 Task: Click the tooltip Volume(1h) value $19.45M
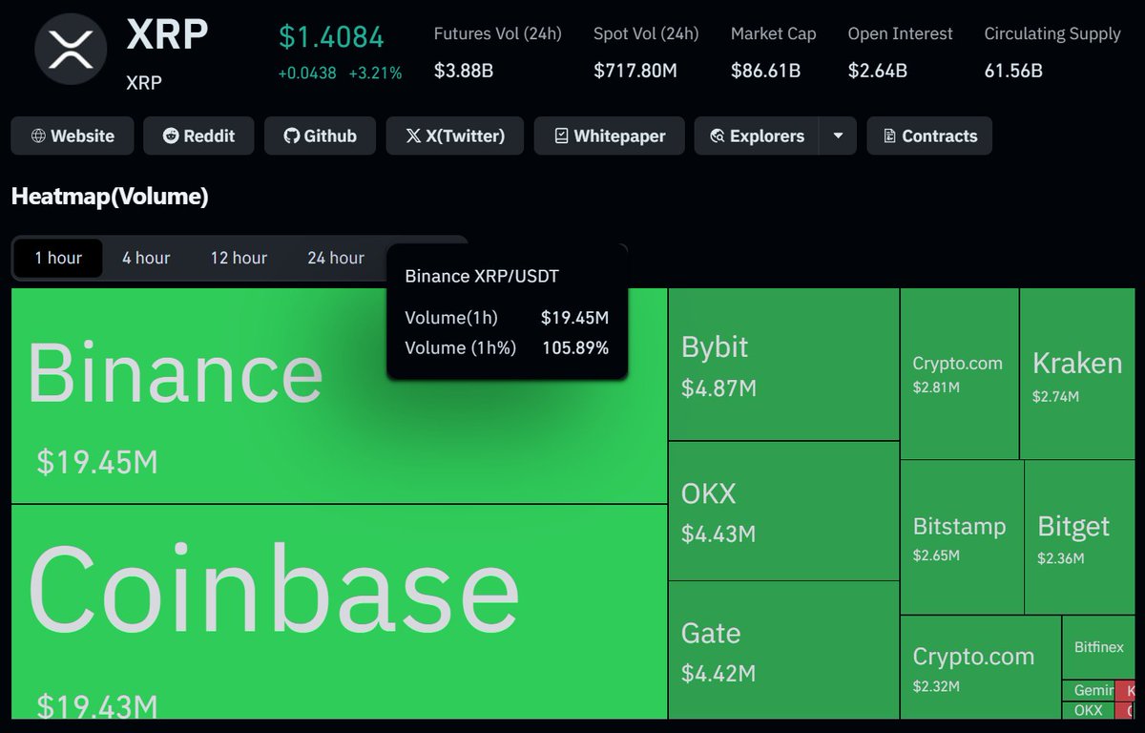(575, 318)
